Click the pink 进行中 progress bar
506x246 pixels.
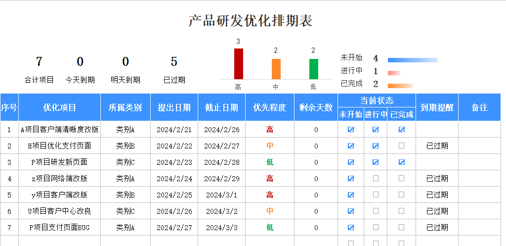pyautogui.click(x=394, y=73)
